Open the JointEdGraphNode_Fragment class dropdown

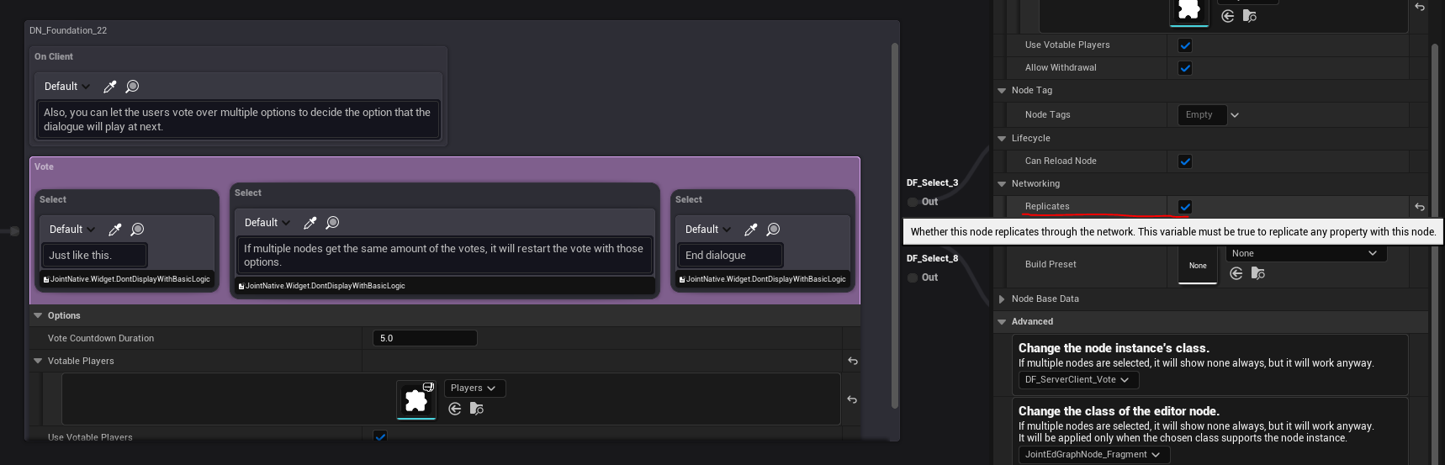pyautogui.click(x=1092, y=455)
